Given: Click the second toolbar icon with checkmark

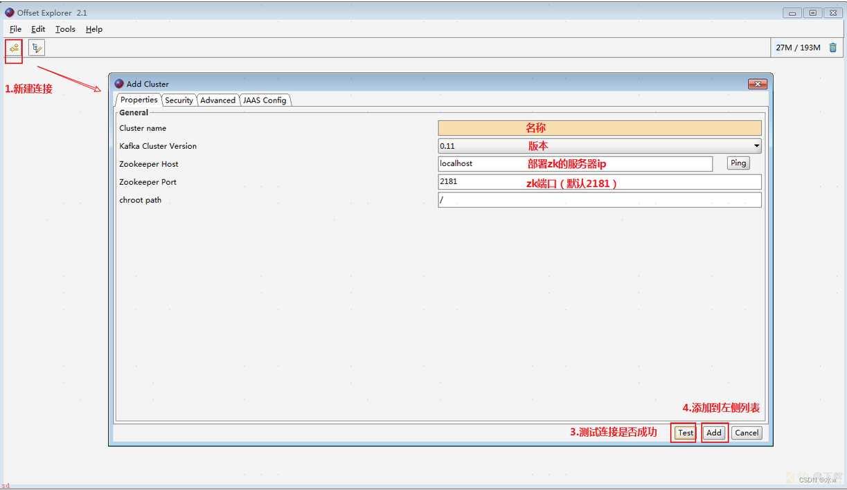Looking at the screenshot, I should click(x=37, y=48).
